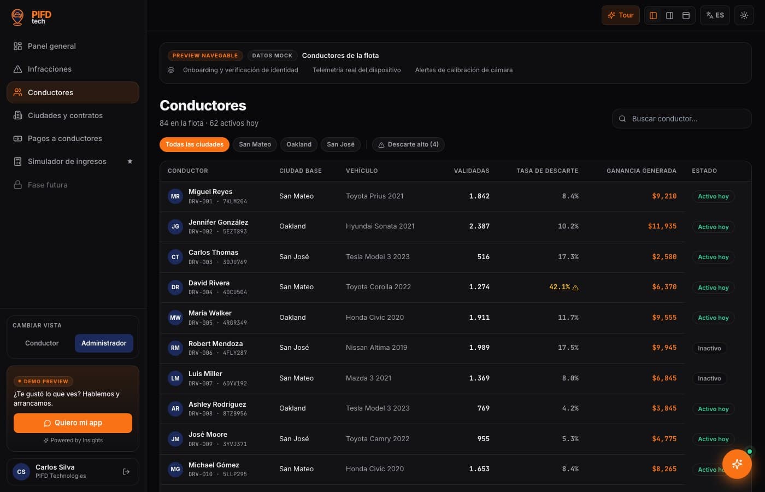Open driver name Jennifer González

(218, 222)
